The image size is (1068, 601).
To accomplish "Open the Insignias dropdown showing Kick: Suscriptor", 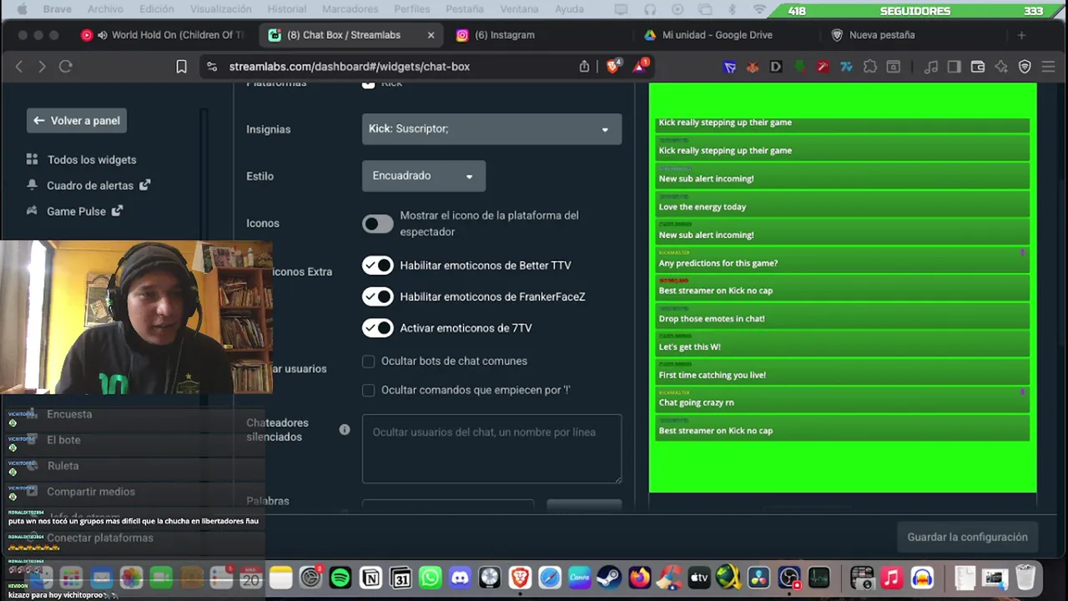I will pyautogui.click(x=491, y=129).
